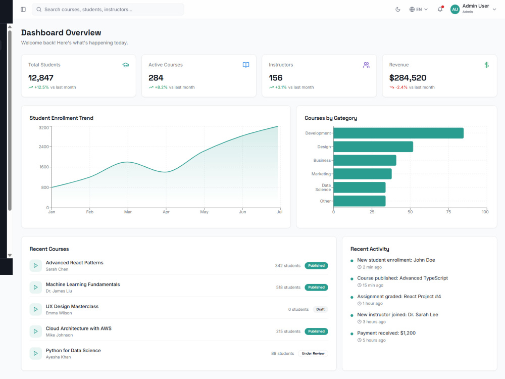Screen dimensions: 505x379
Task: Click the Instructors people icon
Action: click(x=366, y=65)
